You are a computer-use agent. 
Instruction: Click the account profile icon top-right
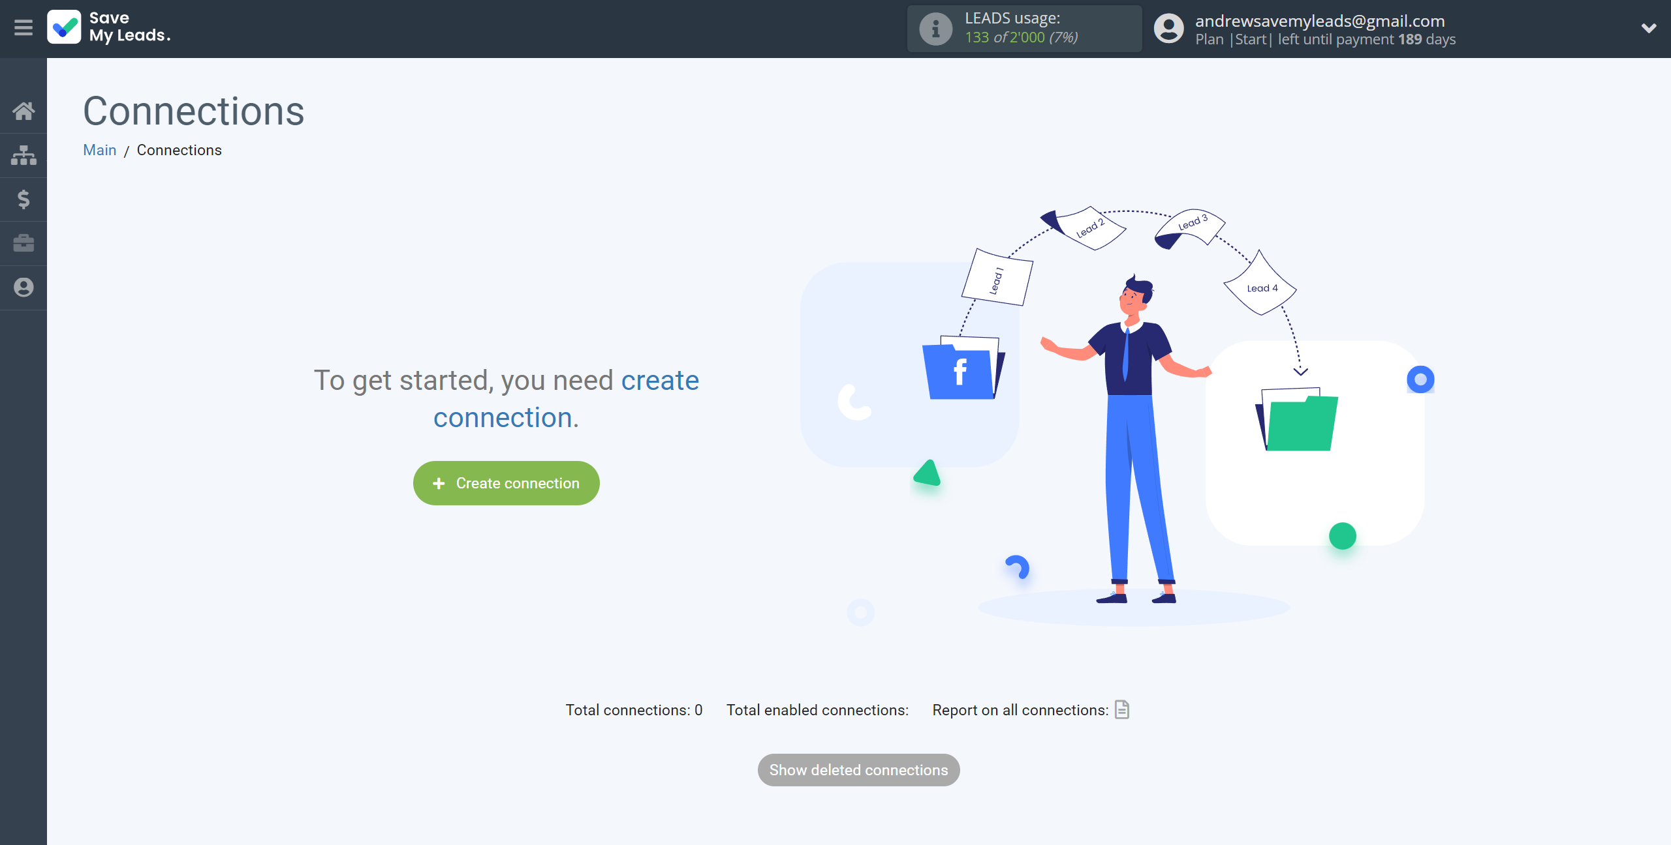1168,27
